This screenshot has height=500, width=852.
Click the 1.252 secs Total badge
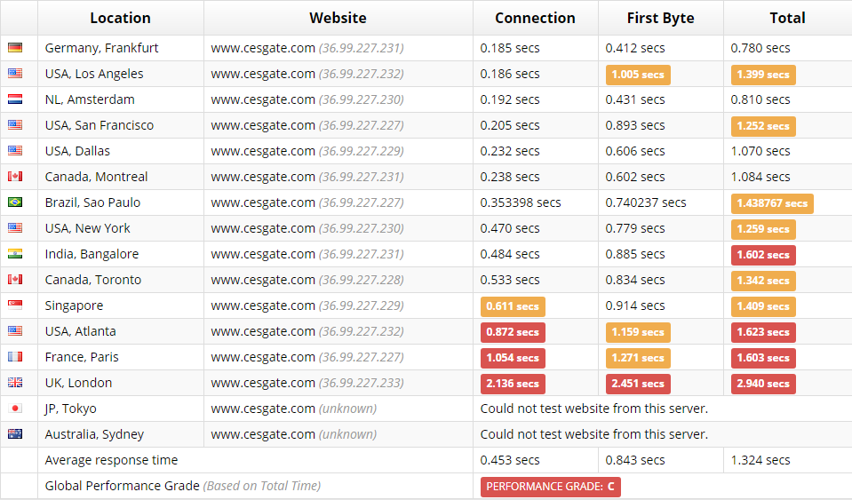[763, 126]
